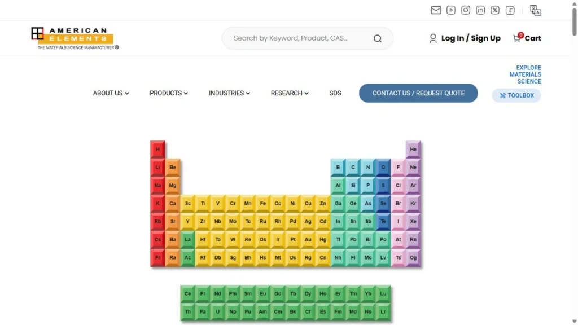The image size is (578, 325).
Task: Select the Fluorine (F) element tile
Action: click(x=398, y=167)
